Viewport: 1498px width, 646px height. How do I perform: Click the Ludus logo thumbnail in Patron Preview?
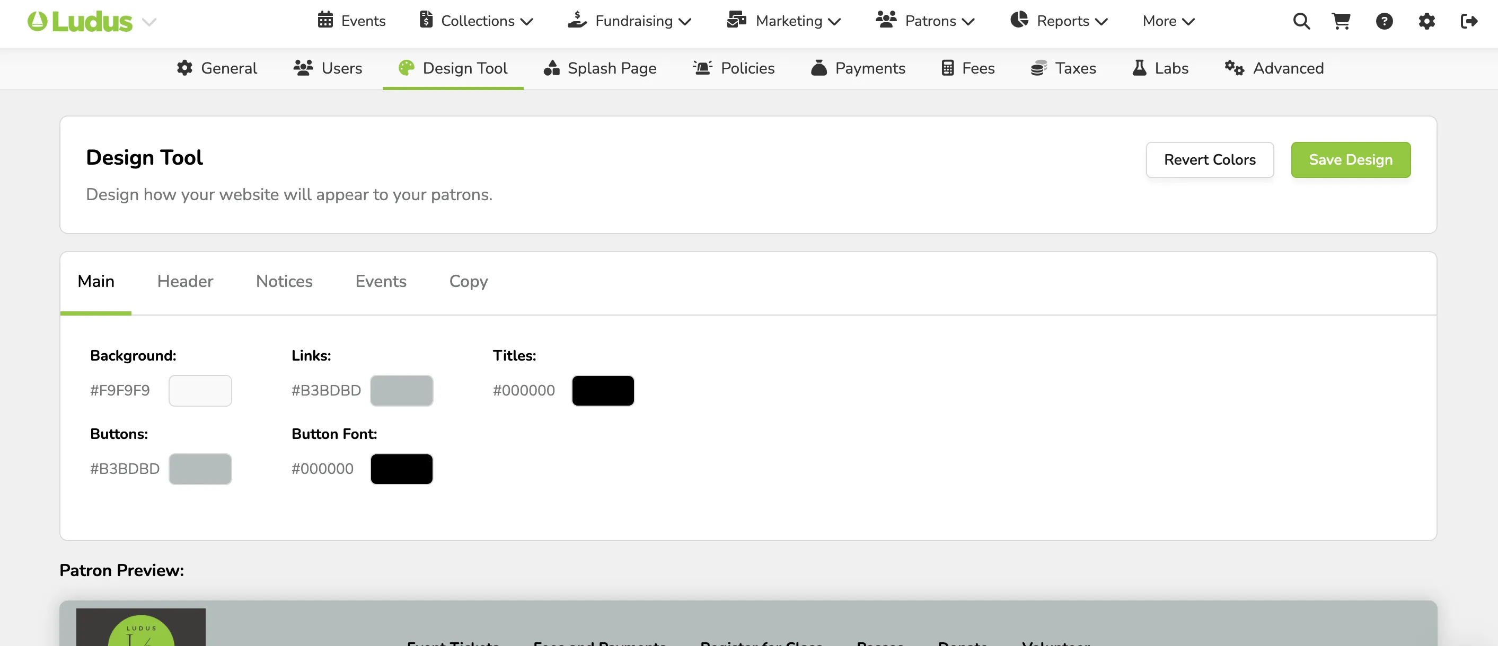click(x=140, y=627)
